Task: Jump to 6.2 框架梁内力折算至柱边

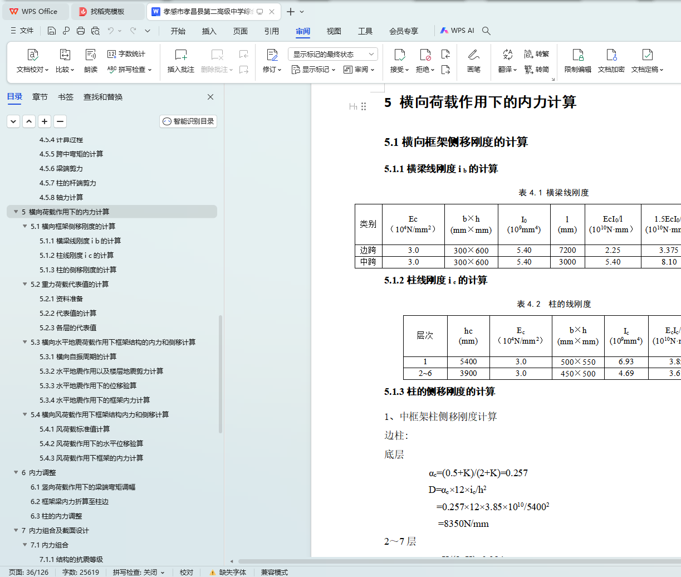Action: tap(70, 501)
